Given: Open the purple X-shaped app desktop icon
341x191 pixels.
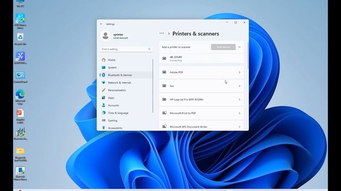Looking at the screenshot, I should pyautogui.click(x=20, y=56).
